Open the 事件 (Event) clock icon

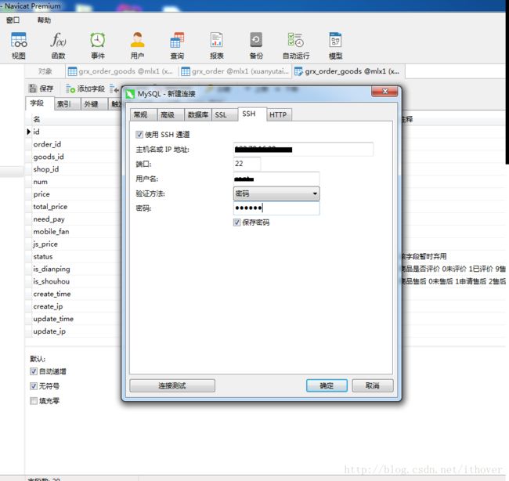click(x=98, y=45)
